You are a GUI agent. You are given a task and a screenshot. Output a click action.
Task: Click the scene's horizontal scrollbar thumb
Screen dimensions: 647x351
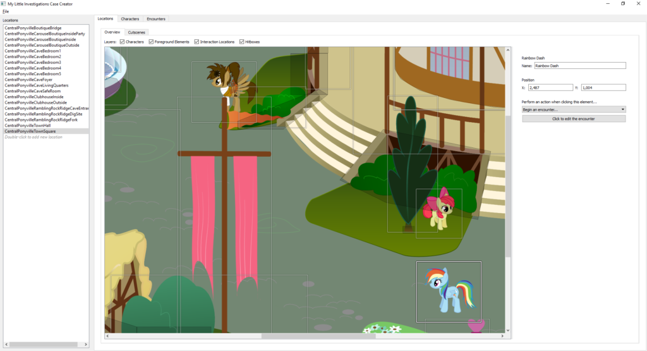click(318, 336)
